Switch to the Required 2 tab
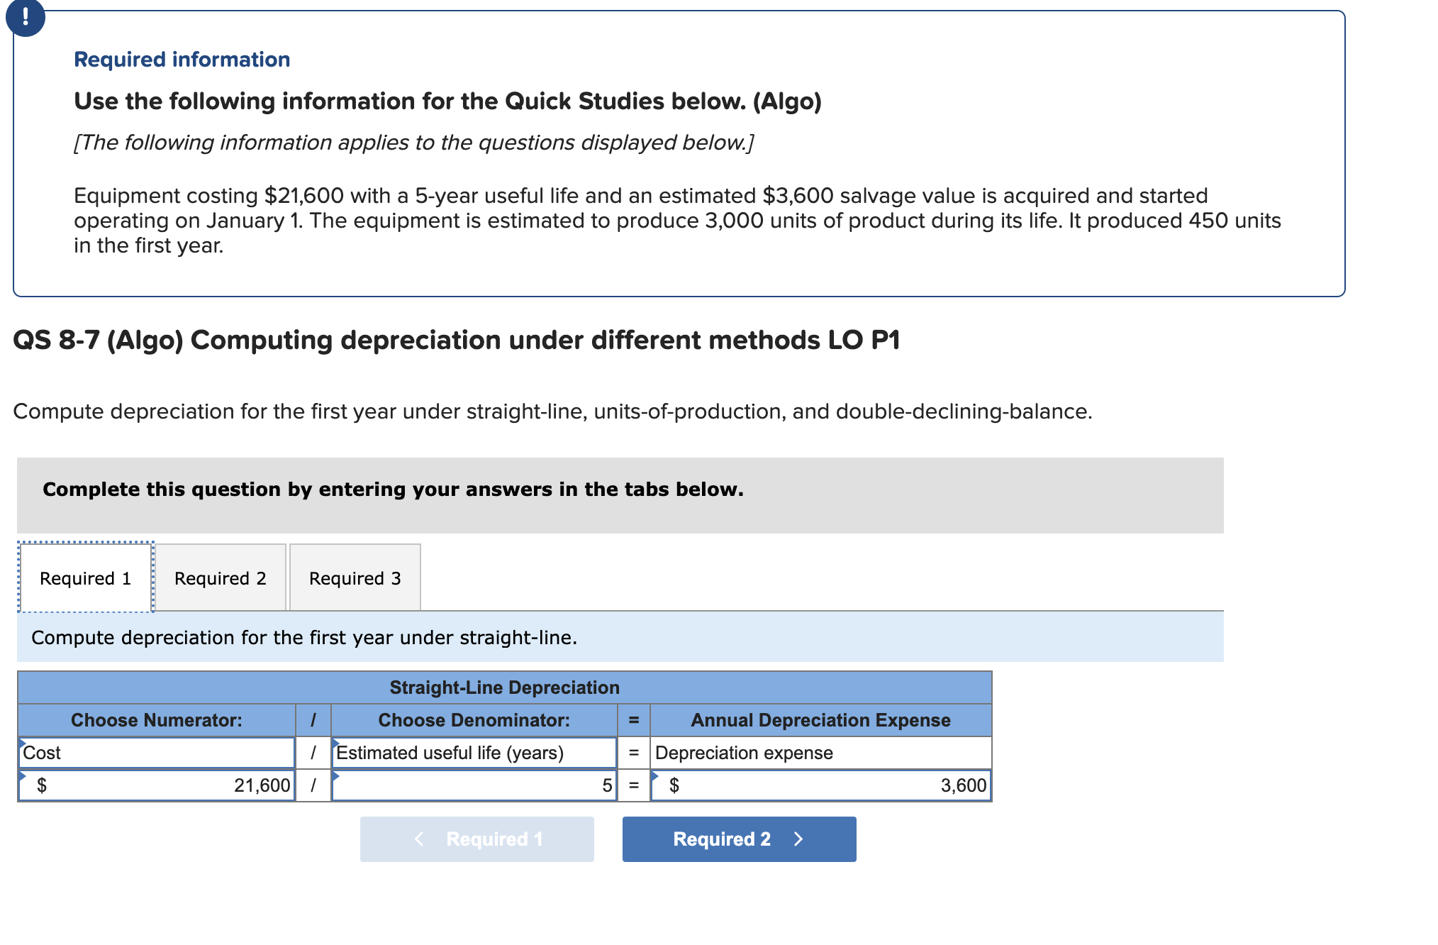Image resolution: width=1438 pixels, height=945 pixels. (x=221, y=578)
